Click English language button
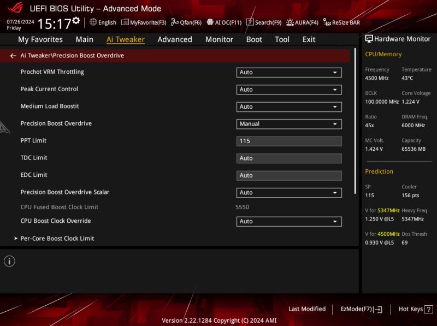This screenshot has width=437, height=326. 107,22
